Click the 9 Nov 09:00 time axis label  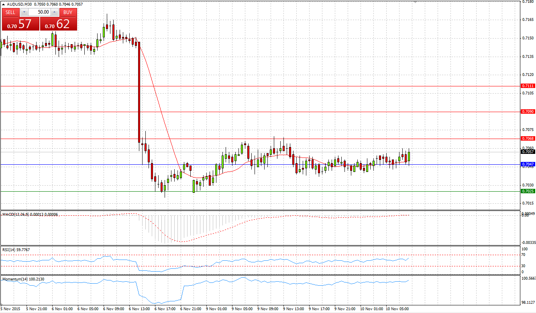tap(267, 309)
